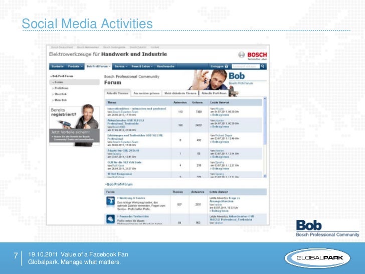Open the News & Extras dropdown menu
The image size is (365, 274).
point(142,66)
